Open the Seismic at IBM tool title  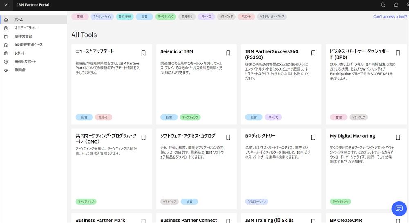(x=177, y=51)
